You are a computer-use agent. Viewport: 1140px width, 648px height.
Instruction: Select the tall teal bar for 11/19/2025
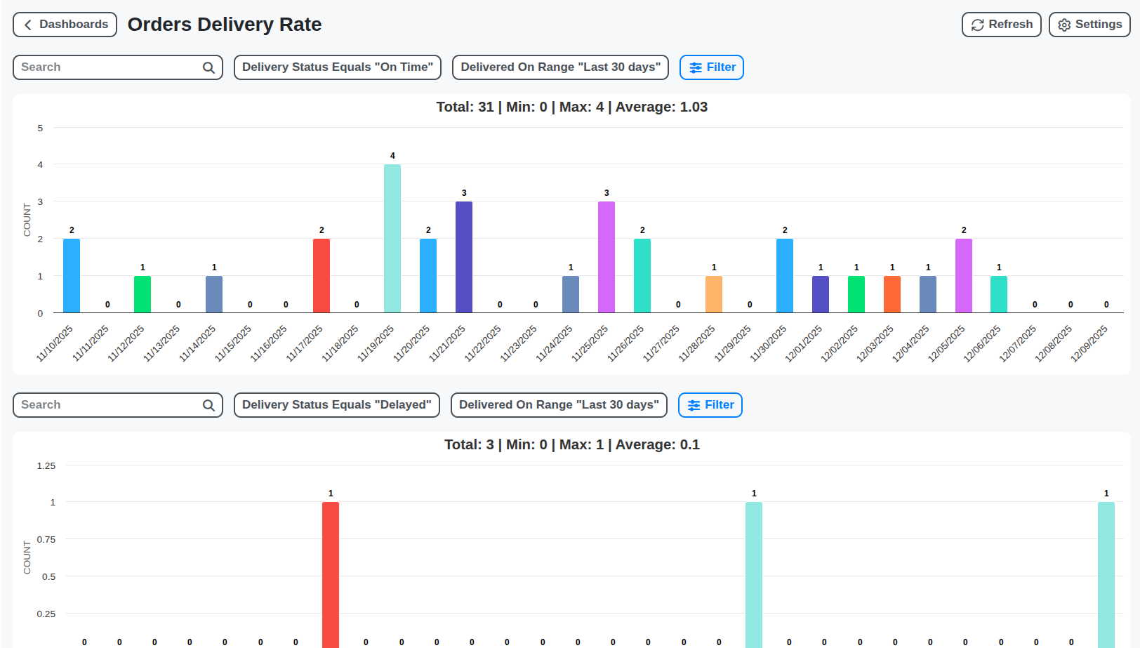392,239
